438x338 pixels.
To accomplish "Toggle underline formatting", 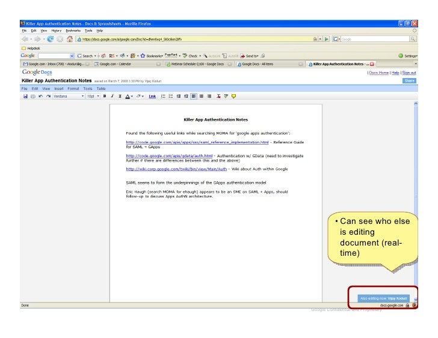I will (x=120, y=96).
